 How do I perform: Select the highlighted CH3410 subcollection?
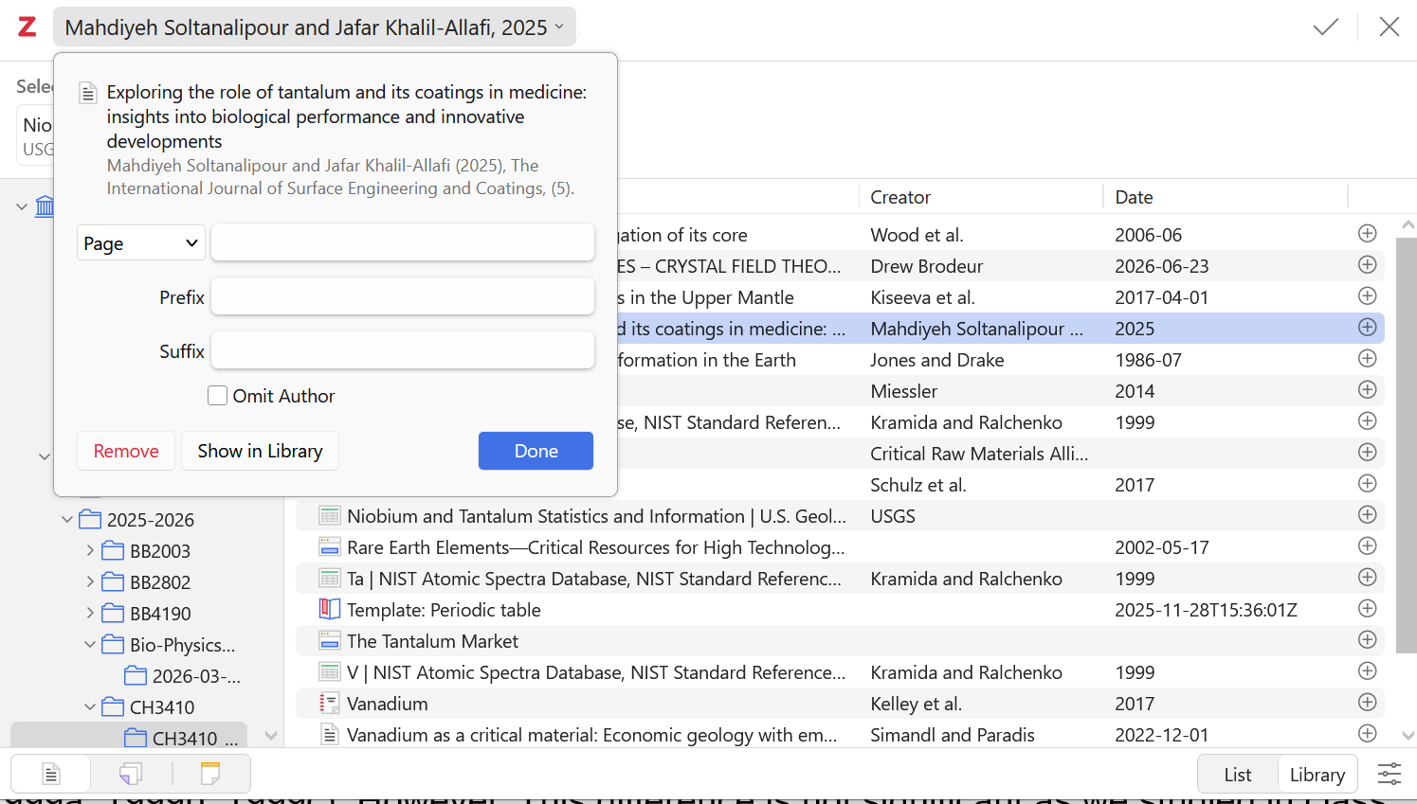129,738
